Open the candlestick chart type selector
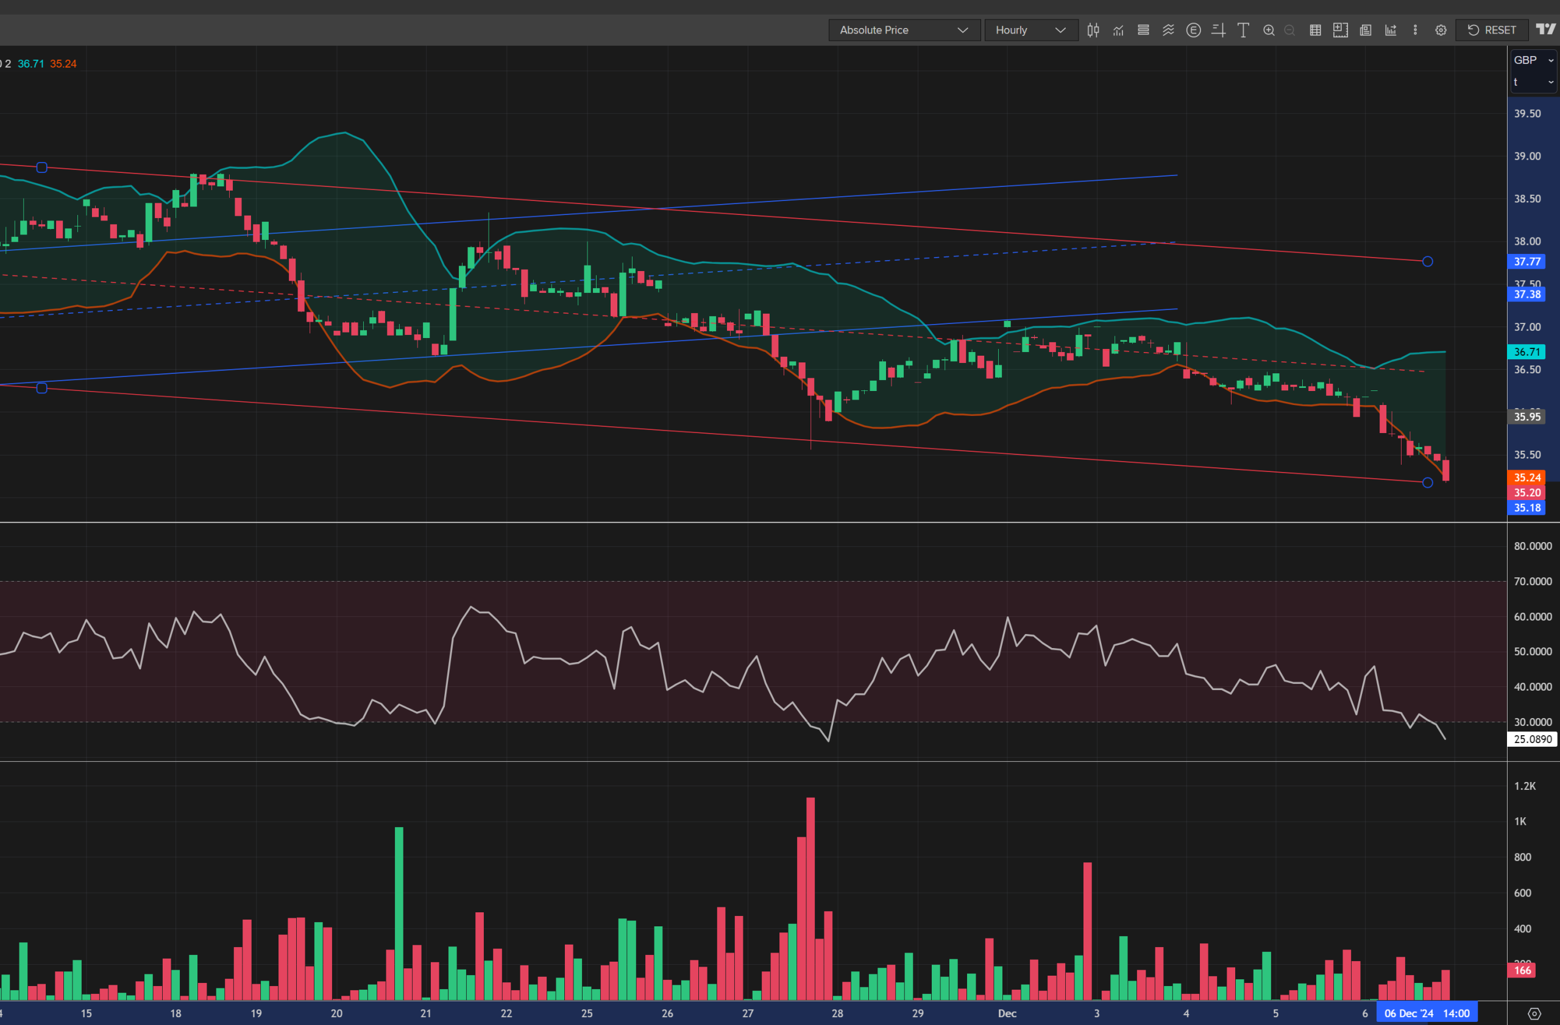This screenshot has height=1025, width=1560. click(x=1093, y=30)
